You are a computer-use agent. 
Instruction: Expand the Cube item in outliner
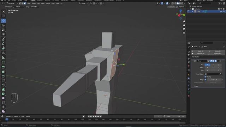pyautogui.click(x=193, y=12)
